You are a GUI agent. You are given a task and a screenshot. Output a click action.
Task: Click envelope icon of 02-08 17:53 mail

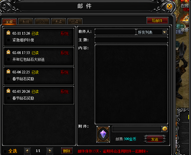tap(8, 52)
